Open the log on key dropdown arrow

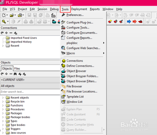pyautogui.click(x=8, y=21)
